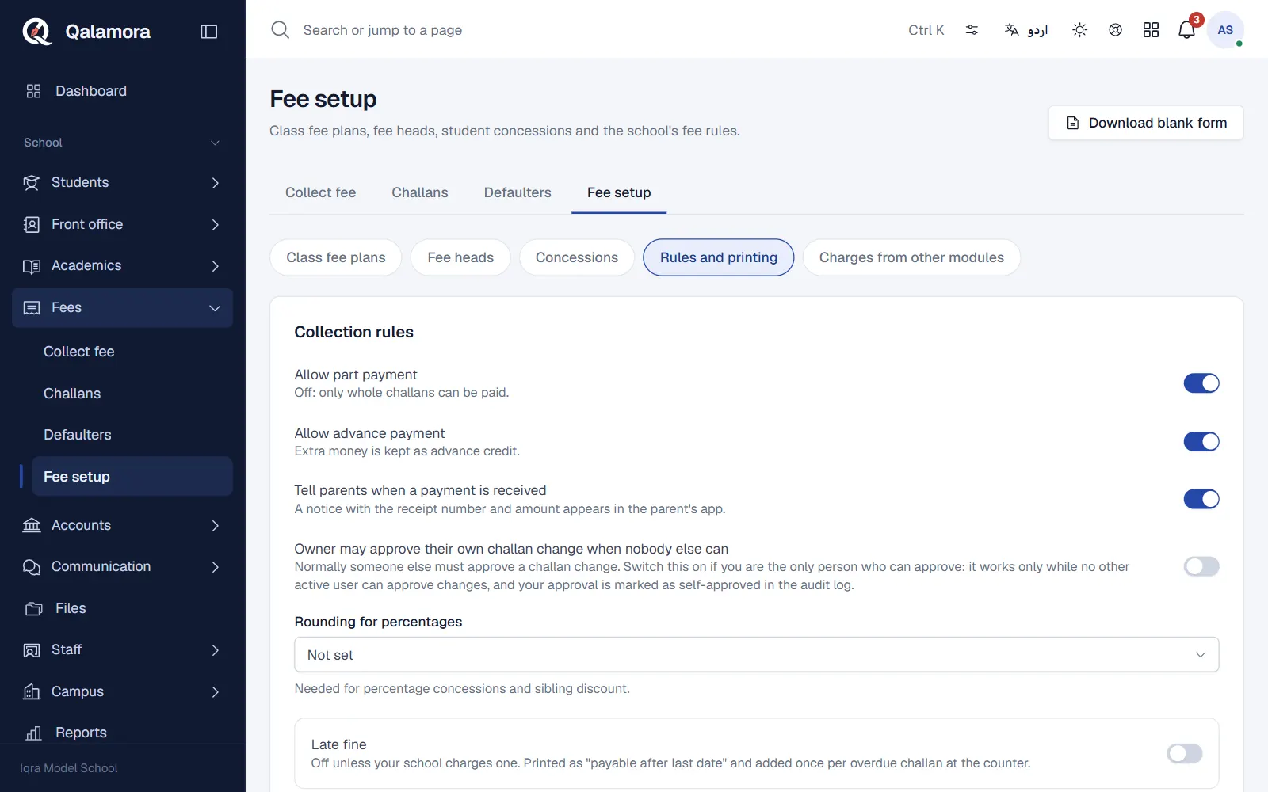Click the Campus building icon
1268x792 pixels.
coord(32,691)
